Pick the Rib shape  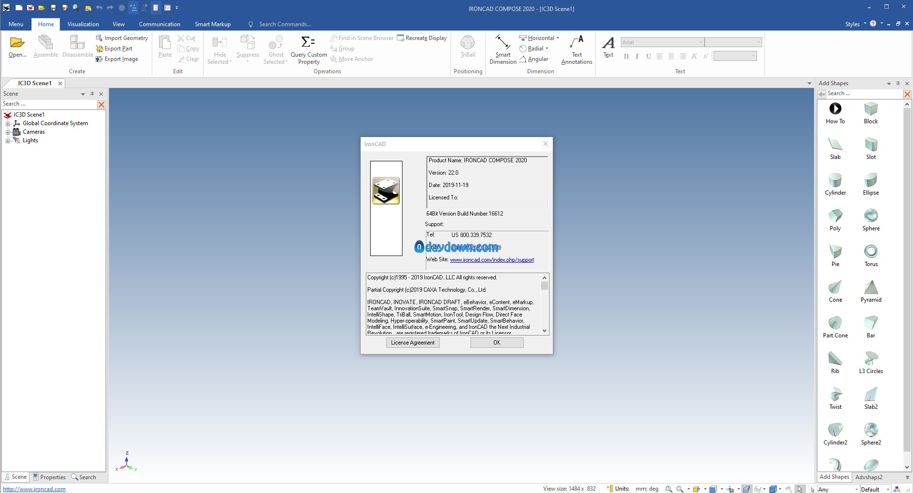[x=835, y=363]
